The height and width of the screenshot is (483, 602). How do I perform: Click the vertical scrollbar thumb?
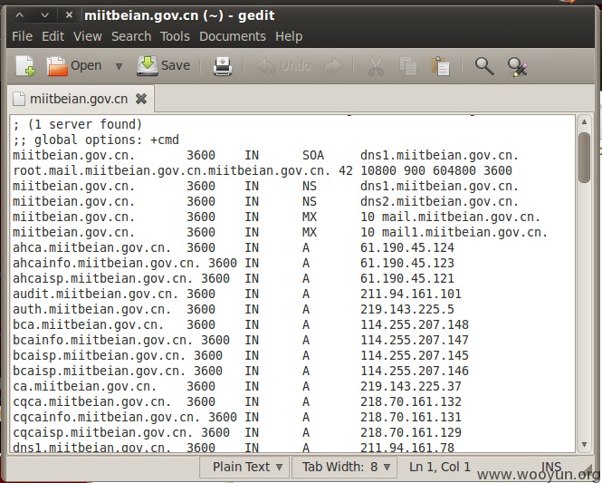click(x=584, y=158)
